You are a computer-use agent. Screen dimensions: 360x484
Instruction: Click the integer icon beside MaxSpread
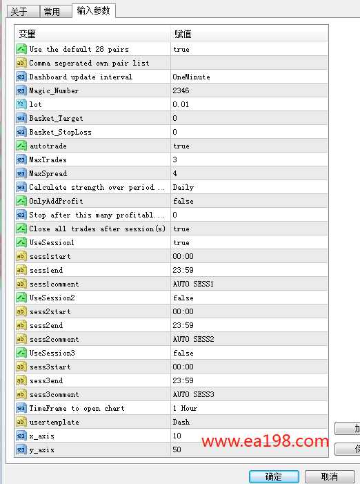(x=21, y=173)
